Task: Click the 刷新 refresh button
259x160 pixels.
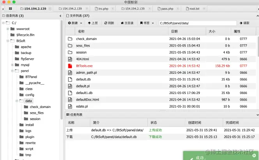Action: [x=109, y=23]
